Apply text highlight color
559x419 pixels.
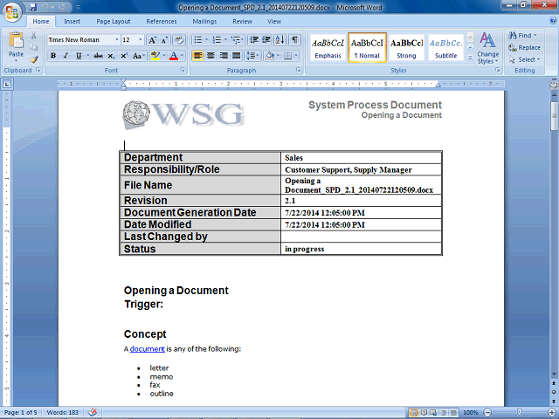(x=155, y=56)
